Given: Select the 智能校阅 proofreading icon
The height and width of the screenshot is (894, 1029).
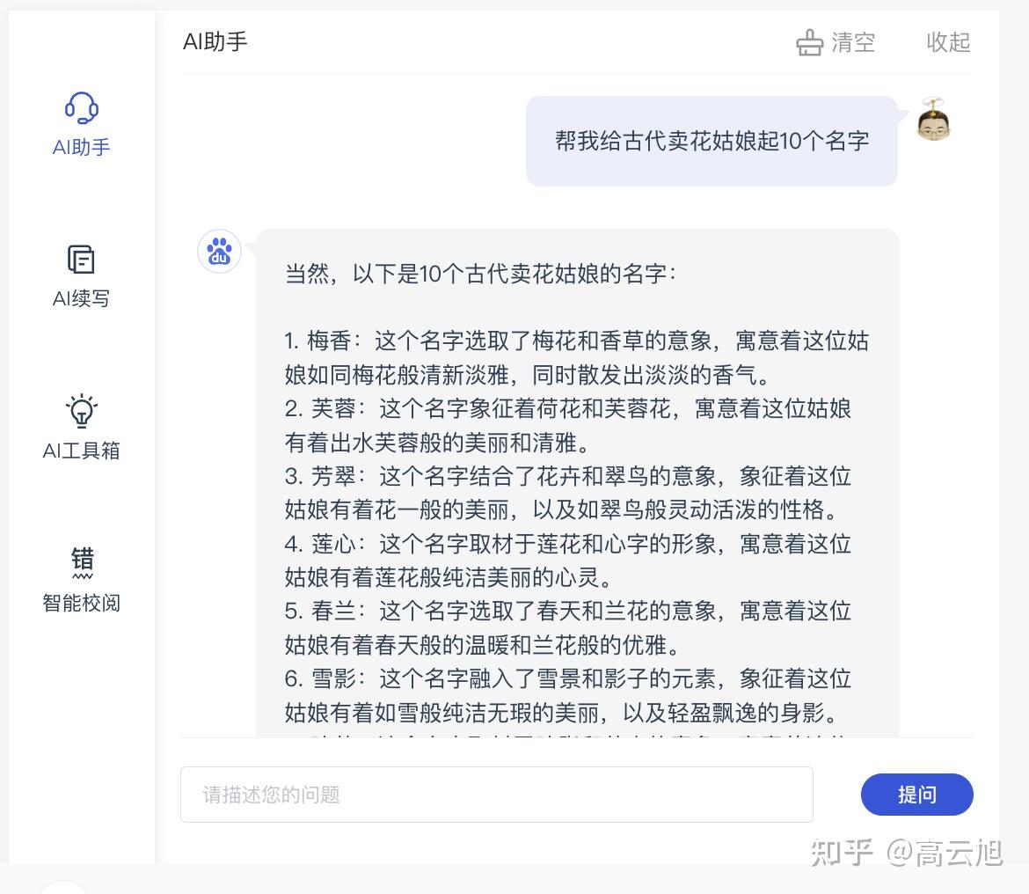Looking at the screenshot, I should pyautogui.click(x=82, y=562).
